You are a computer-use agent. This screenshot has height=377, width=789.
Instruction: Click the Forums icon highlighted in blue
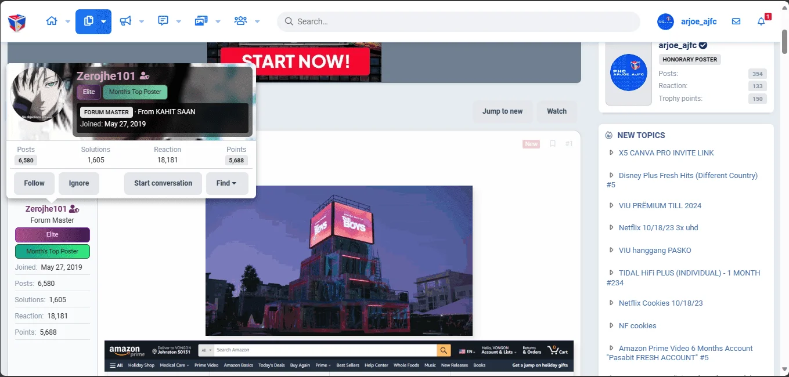88,21
